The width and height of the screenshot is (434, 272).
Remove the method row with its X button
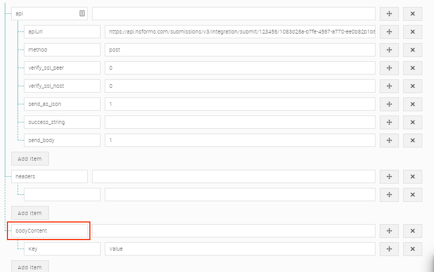click(x=412, y=50)
